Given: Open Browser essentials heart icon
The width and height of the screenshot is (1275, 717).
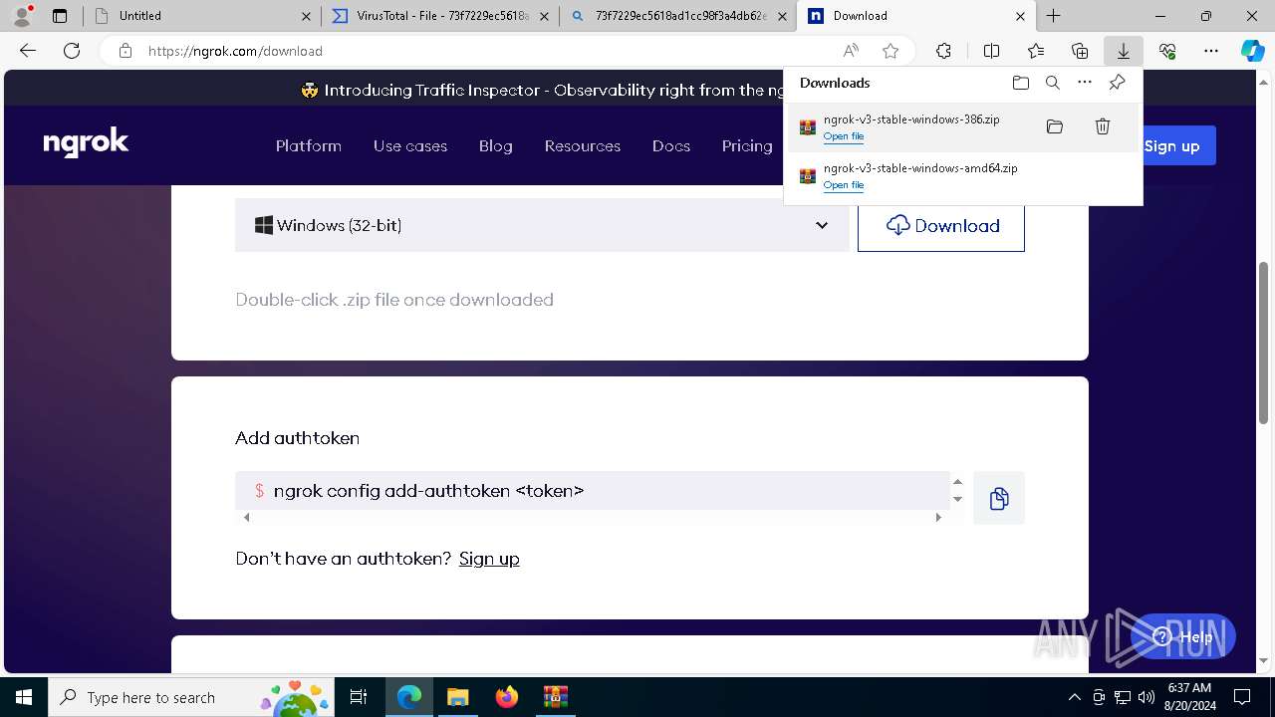Looking at the screenshot, I should 1167,51.
